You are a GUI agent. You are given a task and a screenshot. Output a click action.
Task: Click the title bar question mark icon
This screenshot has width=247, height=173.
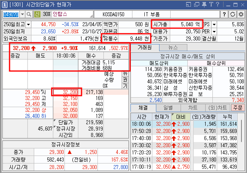tap(218, 4)
